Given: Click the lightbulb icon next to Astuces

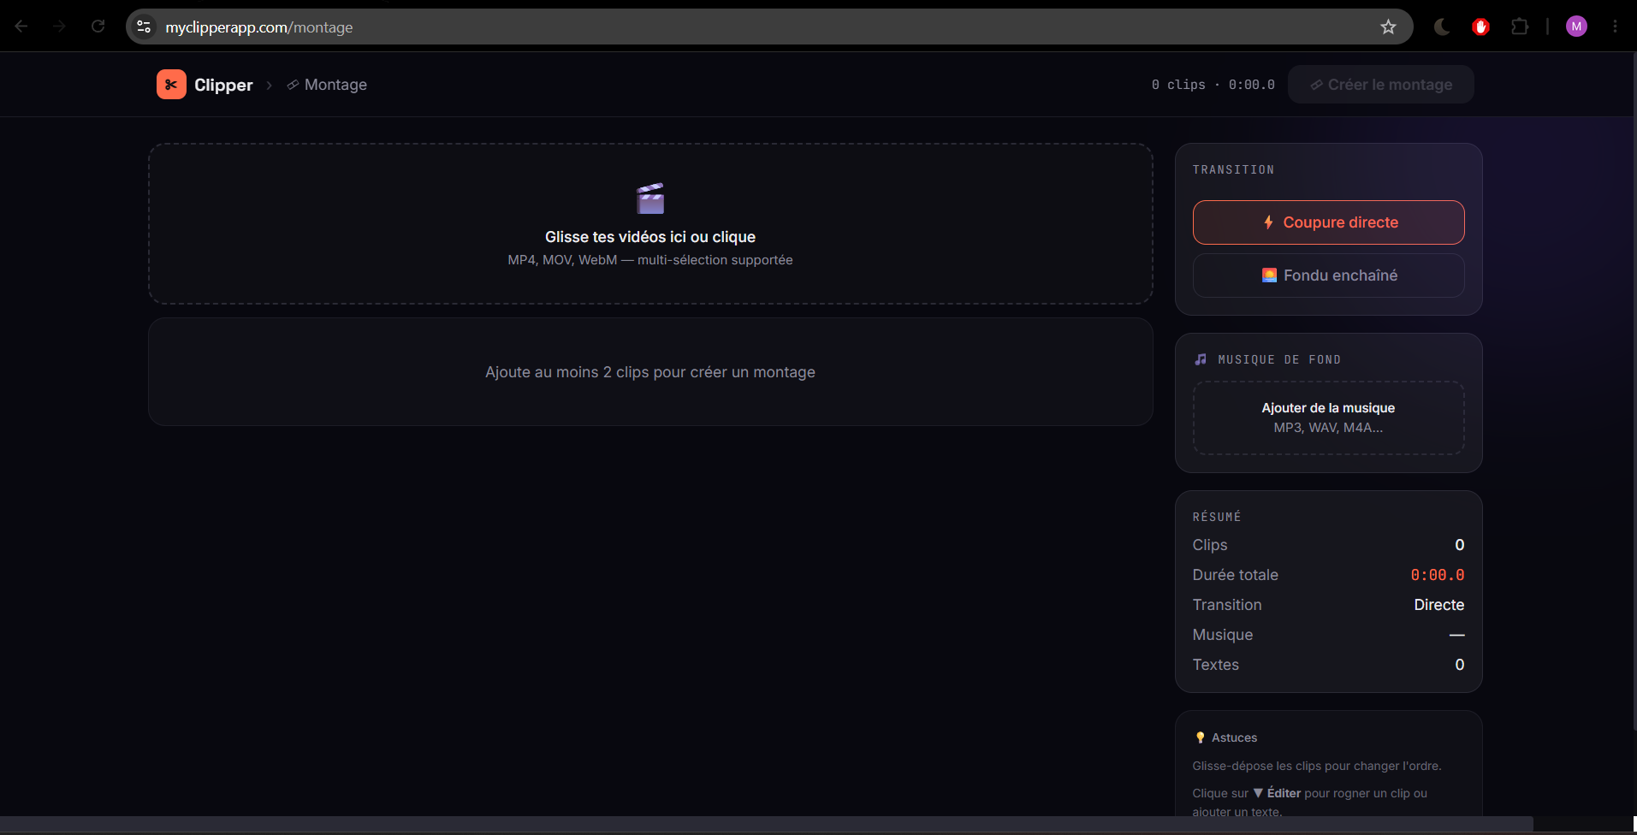Looking at the screenshot, I should 1201,737.
